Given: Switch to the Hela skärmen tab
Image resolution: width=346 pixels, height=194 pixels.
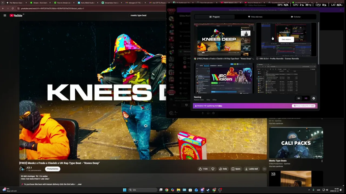Looking at the screenshot, I should [x=255, y=17].
